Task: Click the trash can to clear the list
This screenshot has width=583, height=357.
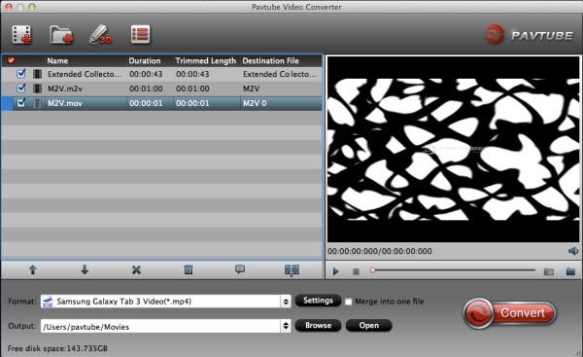Action: (189, 269)
